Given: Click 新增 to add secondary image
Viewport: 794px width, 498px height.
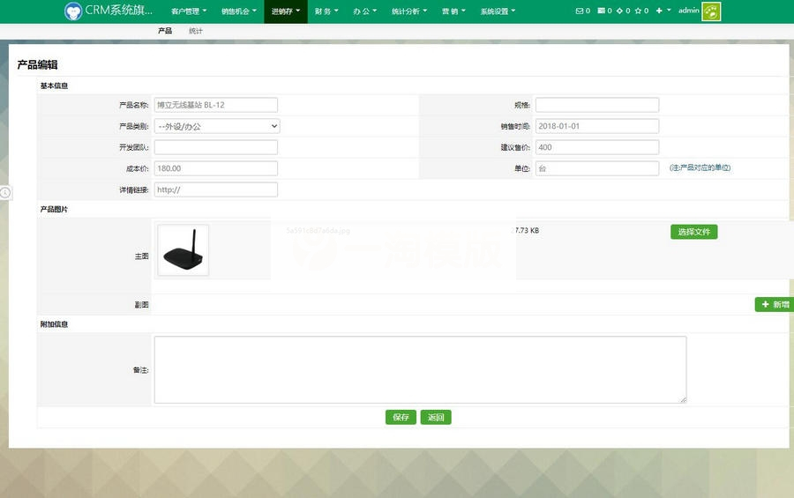Looking at the screenshot, I should tap(774, 304).
